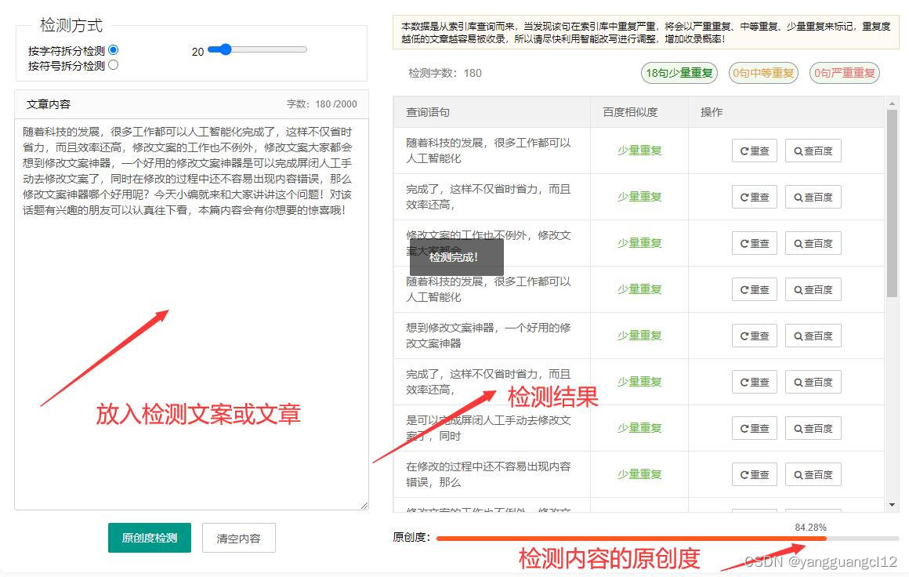The width and height of the screenshot is (909, 577).
Task: Click the 原创度检测 button
Action: tap(150, 538)
